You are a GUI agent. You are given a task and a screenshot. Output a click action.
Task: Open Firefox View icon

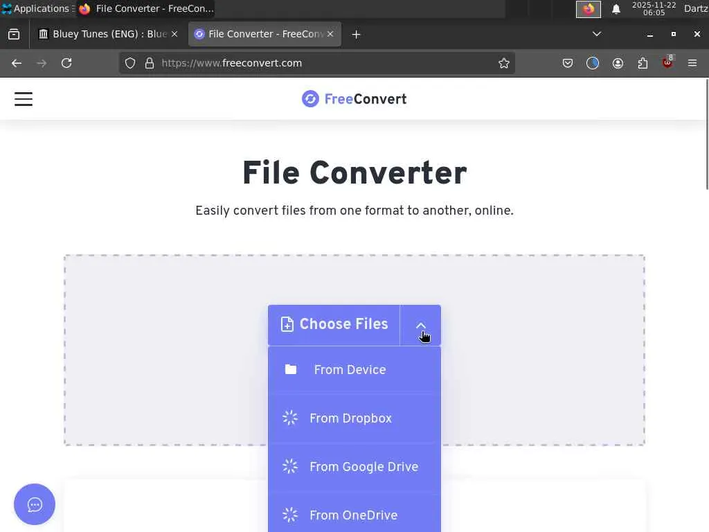(x=14, y=35)
